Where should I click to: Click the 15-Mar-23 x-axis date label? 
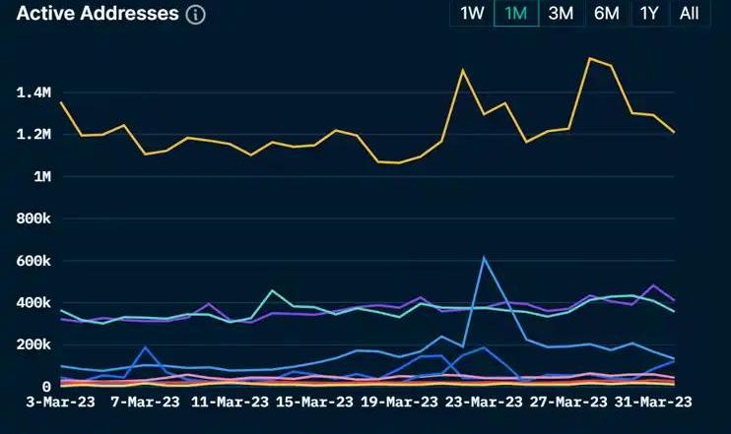click(314, 403)
